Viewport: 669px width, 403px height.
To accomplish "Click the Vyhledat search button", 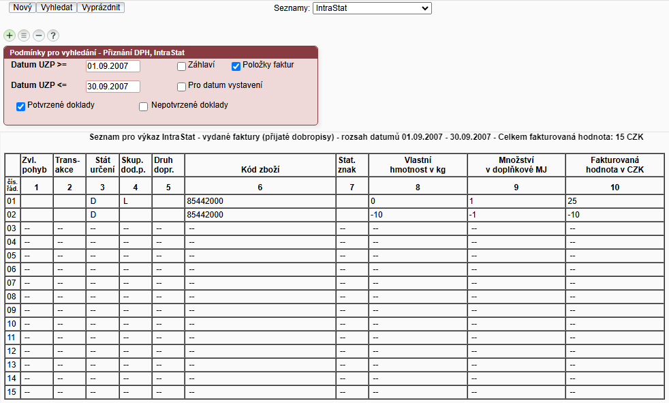I will pyautogui.click(x=56, y=8).
